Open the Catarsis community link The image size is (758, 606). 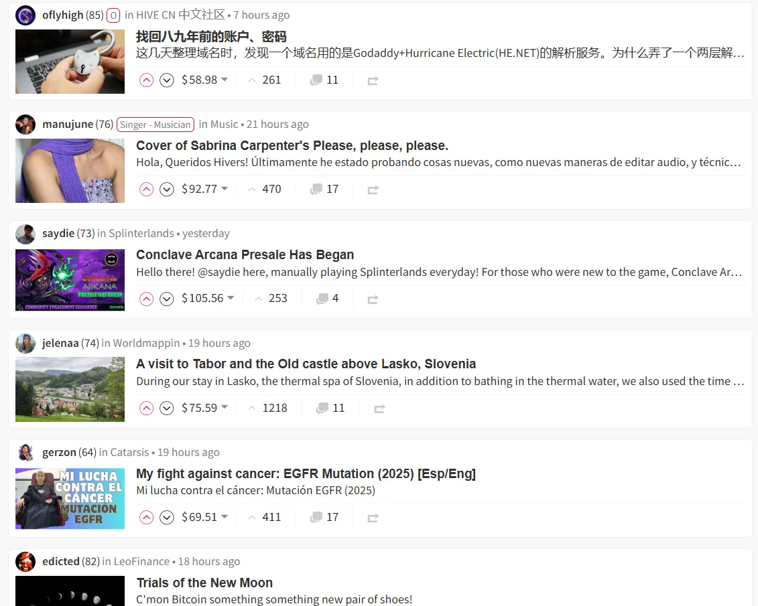pyautogui.click(x=129, y=452)
